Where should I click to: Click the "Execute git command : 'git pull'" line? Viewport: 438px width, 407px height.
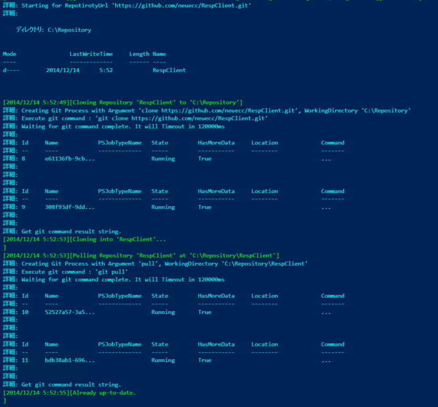click(65, 272)
